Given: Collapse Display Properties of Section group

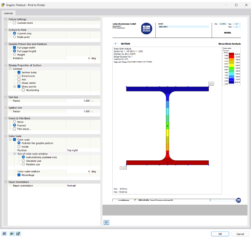Looking at the screenshot, I should pos(6,65).
